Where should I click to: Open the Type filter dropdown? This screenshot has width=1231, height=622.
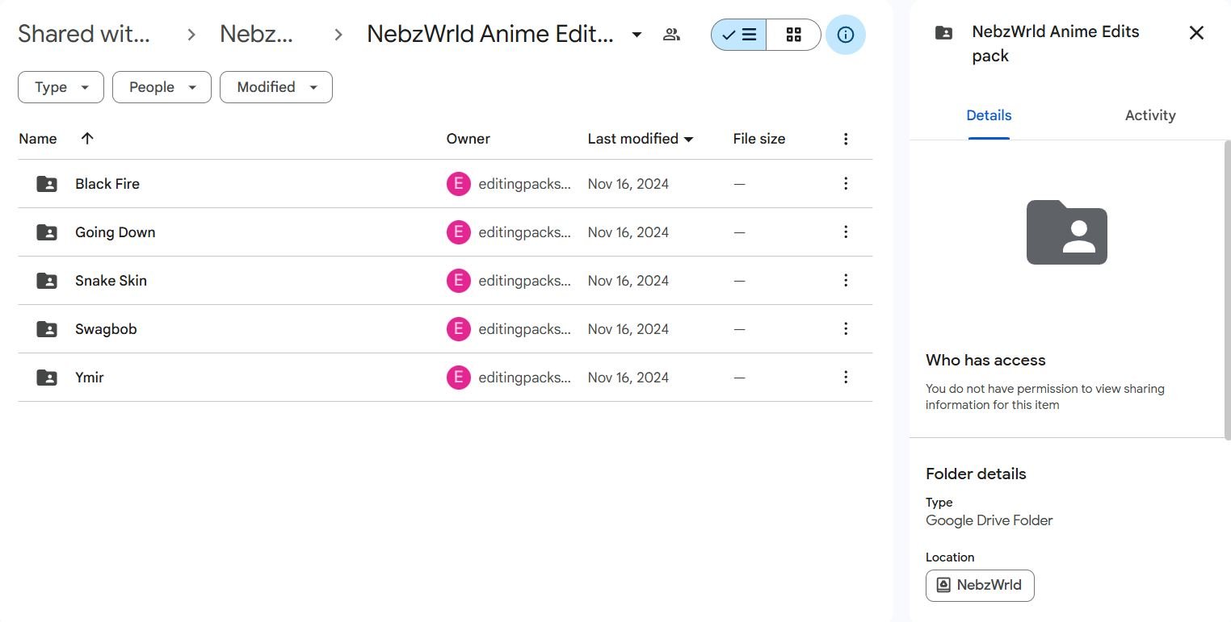[x=61, y=87]
